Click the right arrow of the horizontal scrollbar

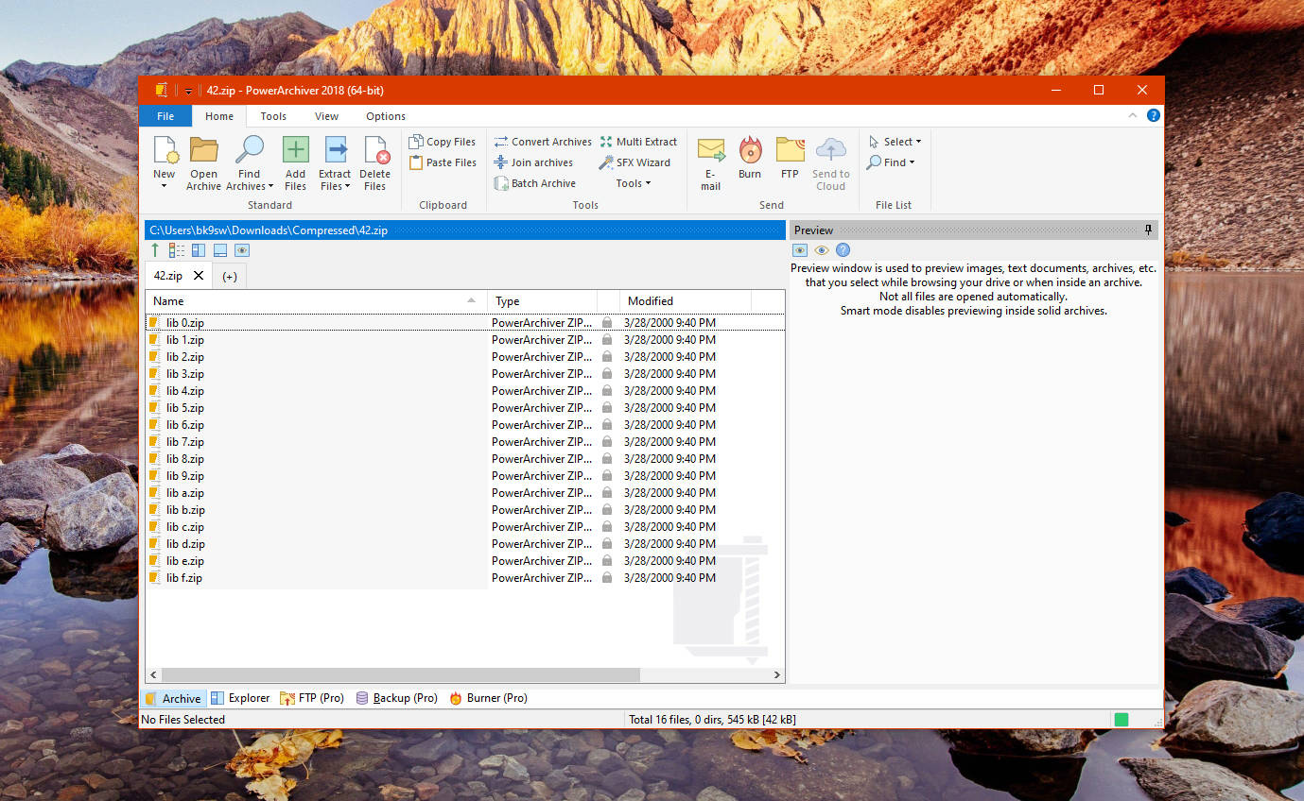click(777, 675)
